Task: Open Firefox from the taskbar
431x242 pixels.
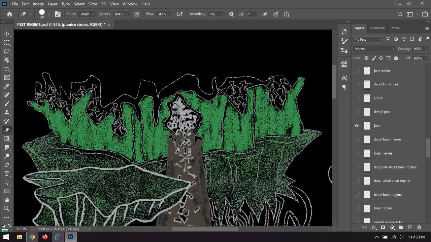Action: pos(45,237)
